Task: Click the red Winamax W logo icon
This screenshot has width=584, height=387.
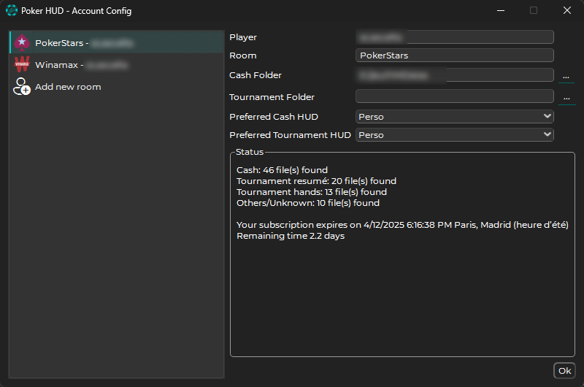Action: tap(22, 64)
